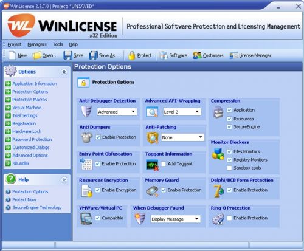Open Anti-Debugger Detection Advanced dropdown
This screenshot has height=251, width=304.
[117, 112]
